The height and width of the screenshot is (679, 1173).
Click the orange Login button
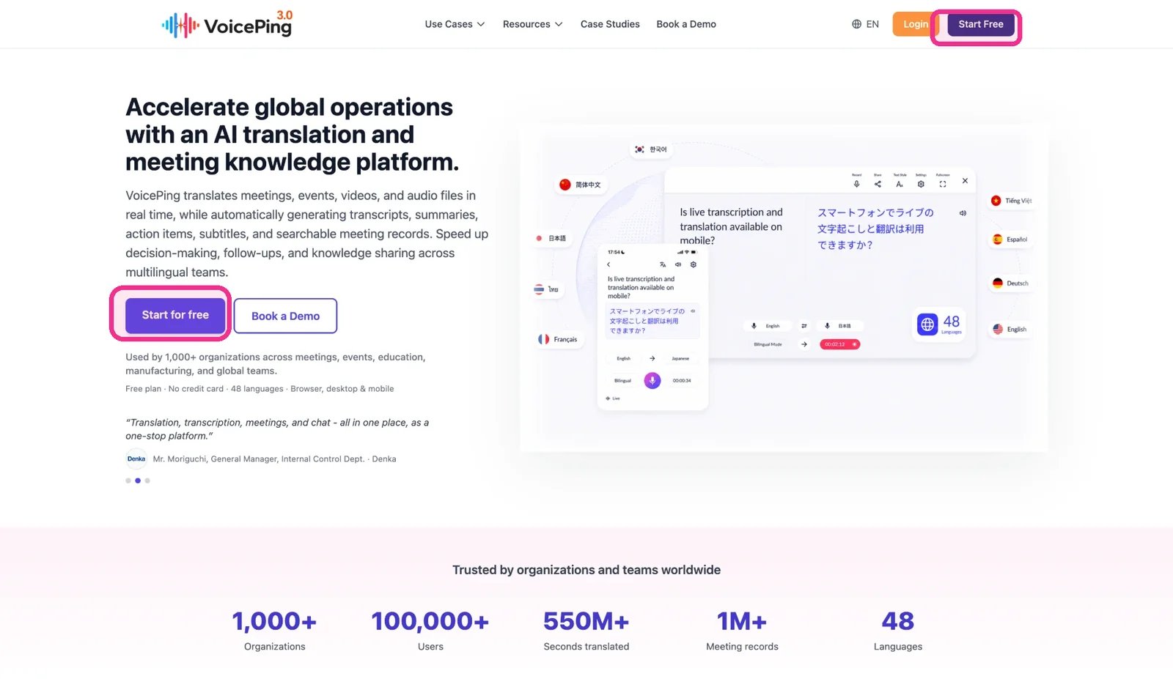click(913, 24)
